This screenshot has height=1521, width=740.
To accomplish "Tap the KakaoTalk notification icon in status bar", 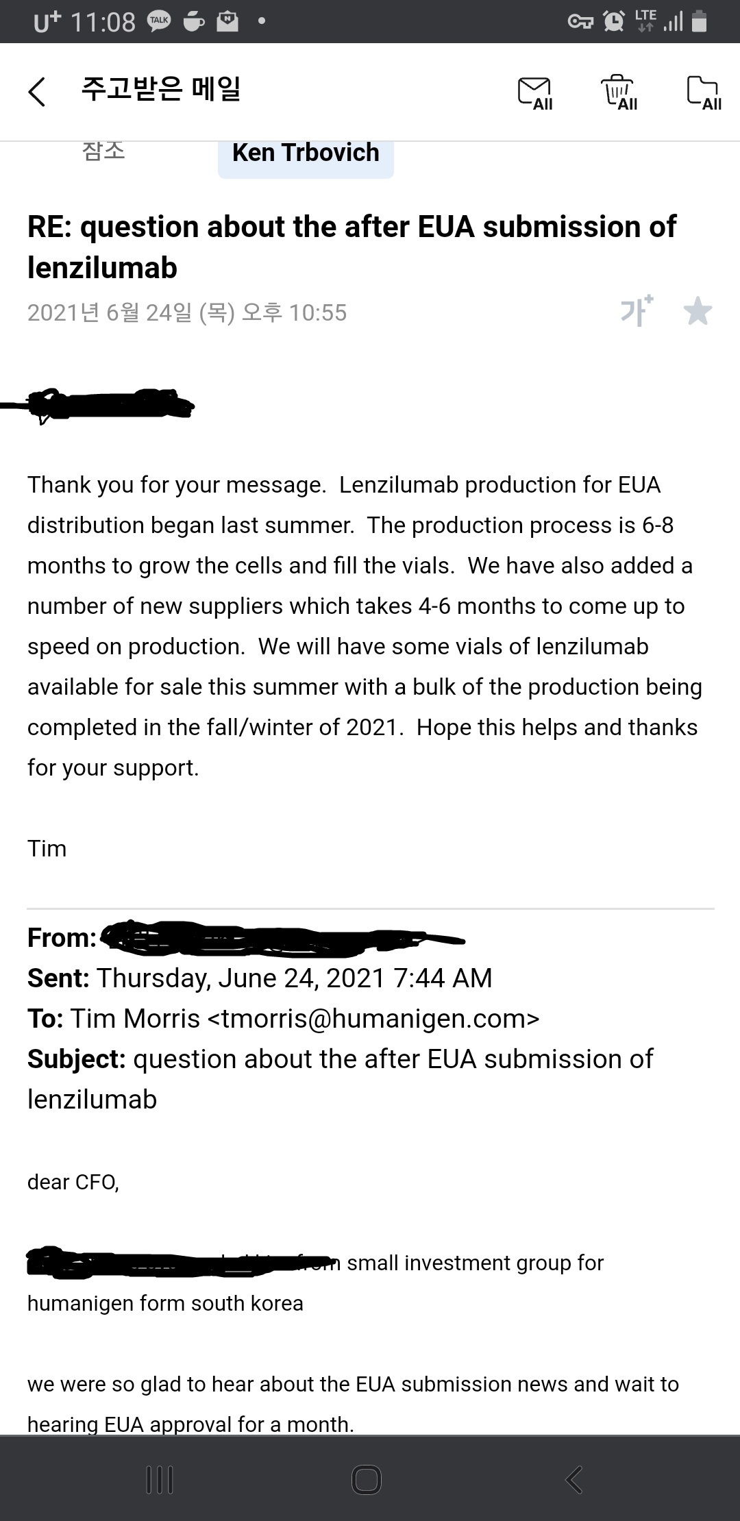I will [159, 22].
